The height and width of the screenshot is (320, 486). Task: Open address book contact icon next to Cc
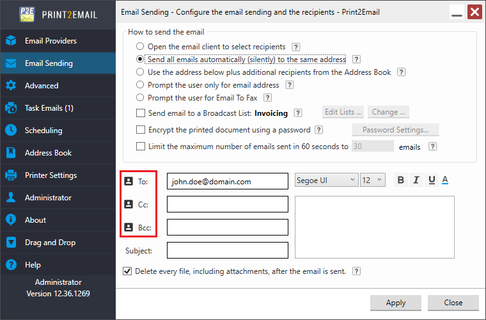[x=129, y=204]
